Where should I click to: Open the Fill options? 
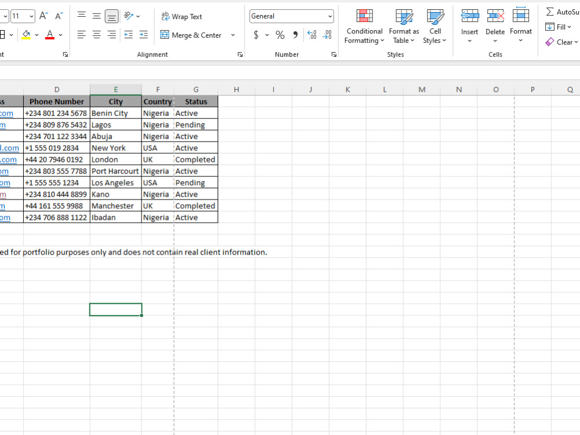tap(558, 27)
